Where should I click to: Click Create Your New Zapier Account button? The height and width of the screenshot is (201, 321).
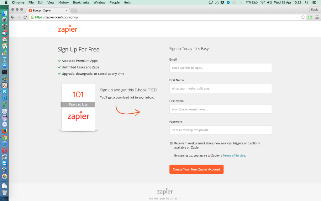196,169
